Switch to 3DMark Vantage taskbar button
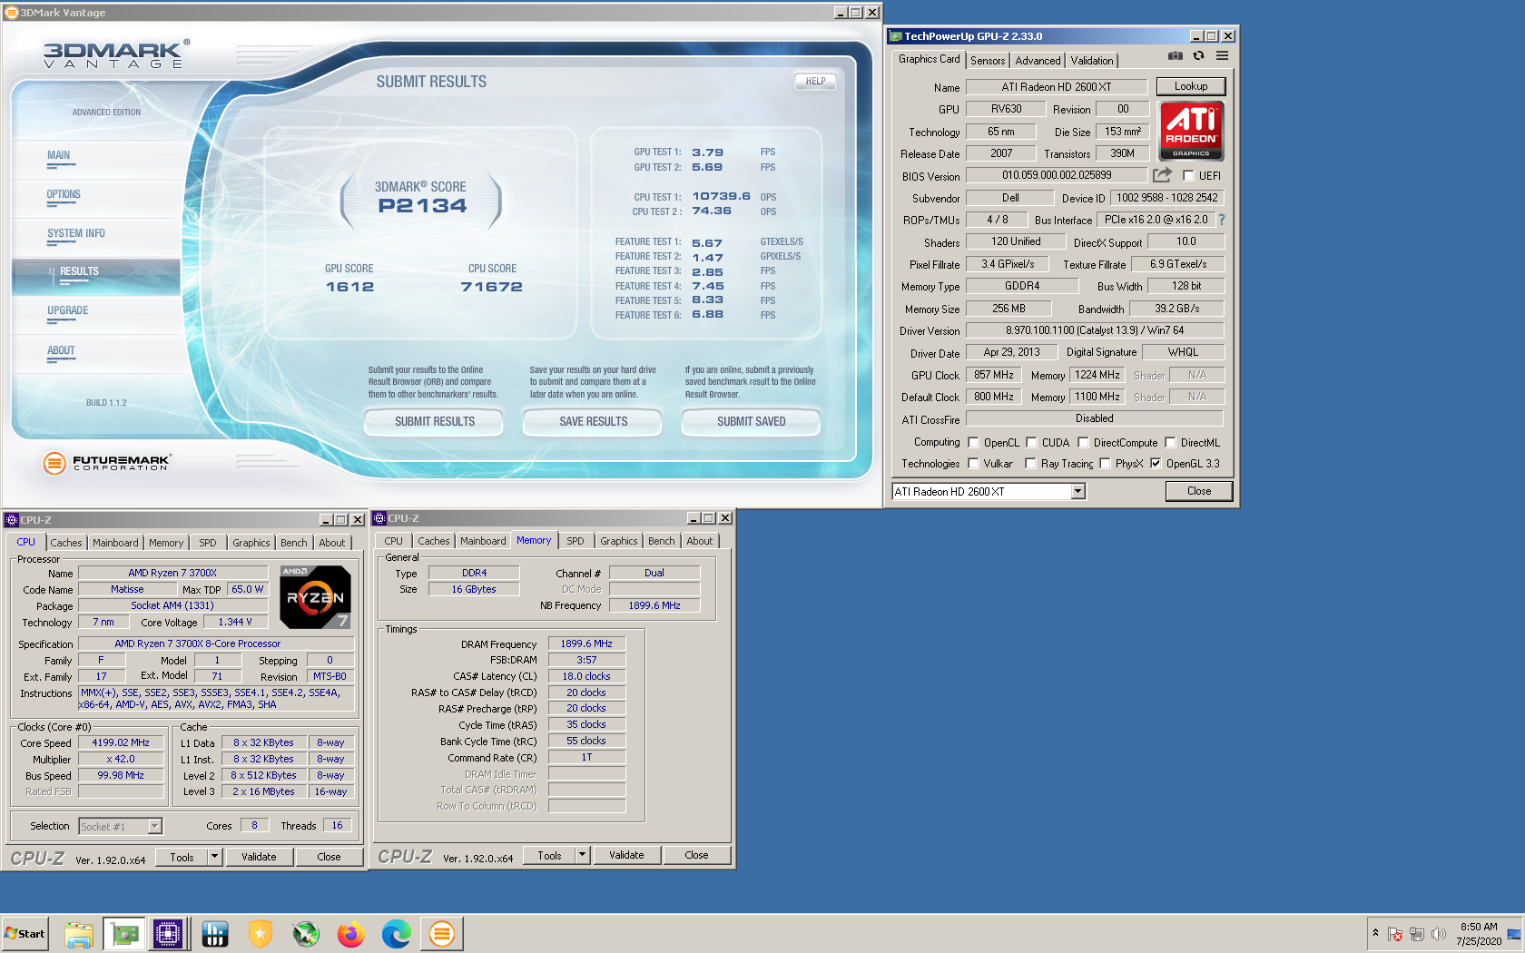This screenshot has height=953, width=1525. 442,934
